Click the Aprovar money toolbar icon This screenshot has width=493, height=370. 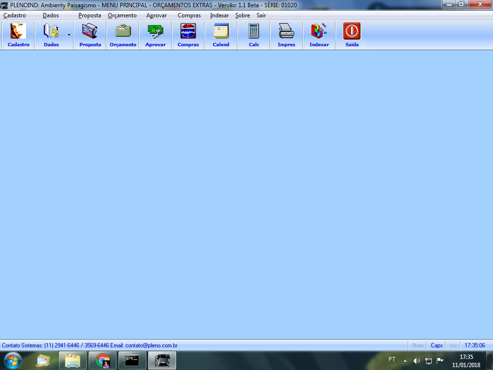click(156, 35)
